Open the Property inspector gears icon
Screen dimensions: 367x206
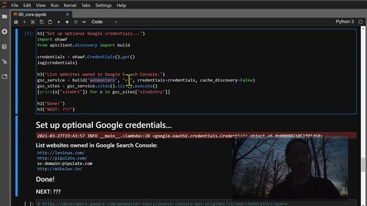click(x=5, y=62)
